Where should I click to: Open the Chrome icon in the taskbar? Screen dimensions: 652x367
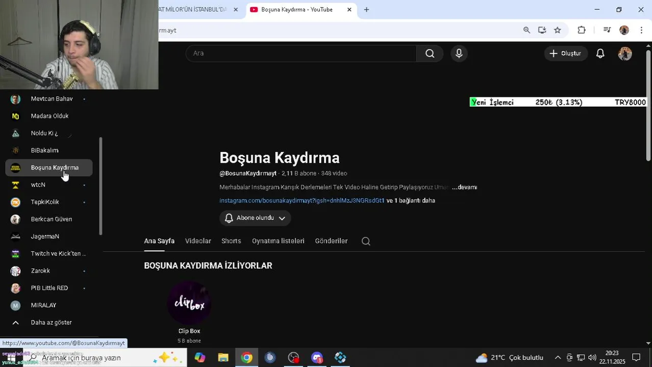(x=247, y=358)
